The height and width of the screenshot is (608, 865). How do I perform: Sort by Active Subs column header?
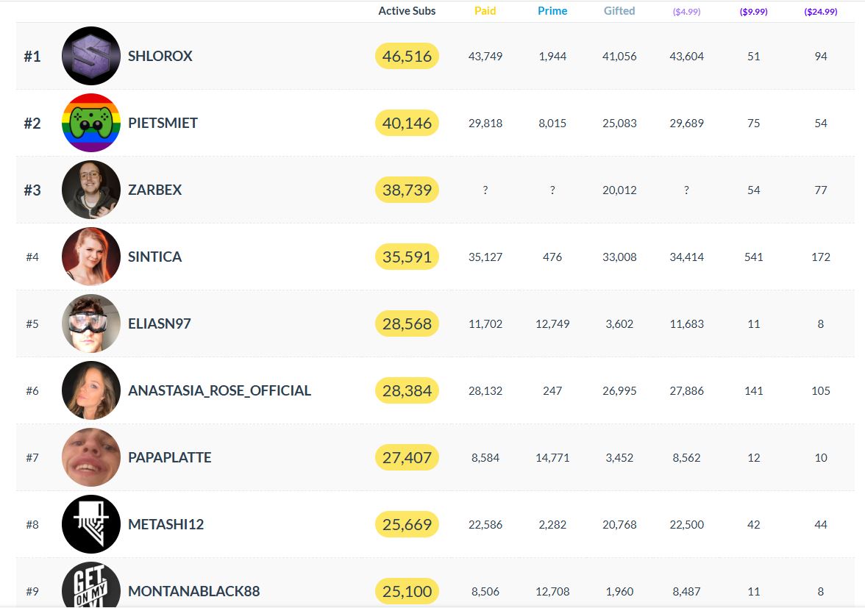point(407,11)
